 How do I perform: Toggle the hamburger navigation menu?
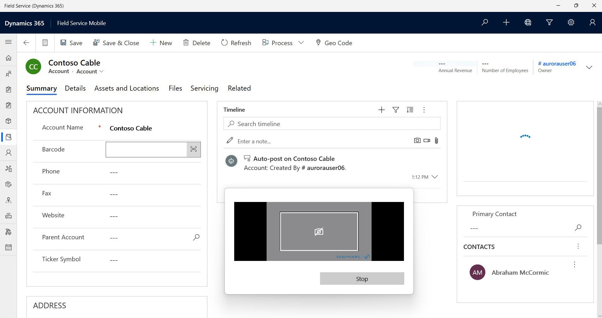click(x=8, y=42)
